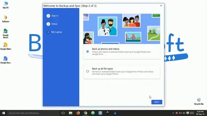Click the mother and child photo illustration
207x116 pixels.
88,38
